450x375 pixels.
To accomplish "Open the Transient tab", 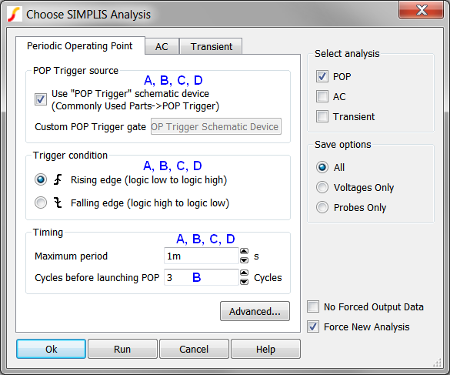I will [x=212, y=46].
